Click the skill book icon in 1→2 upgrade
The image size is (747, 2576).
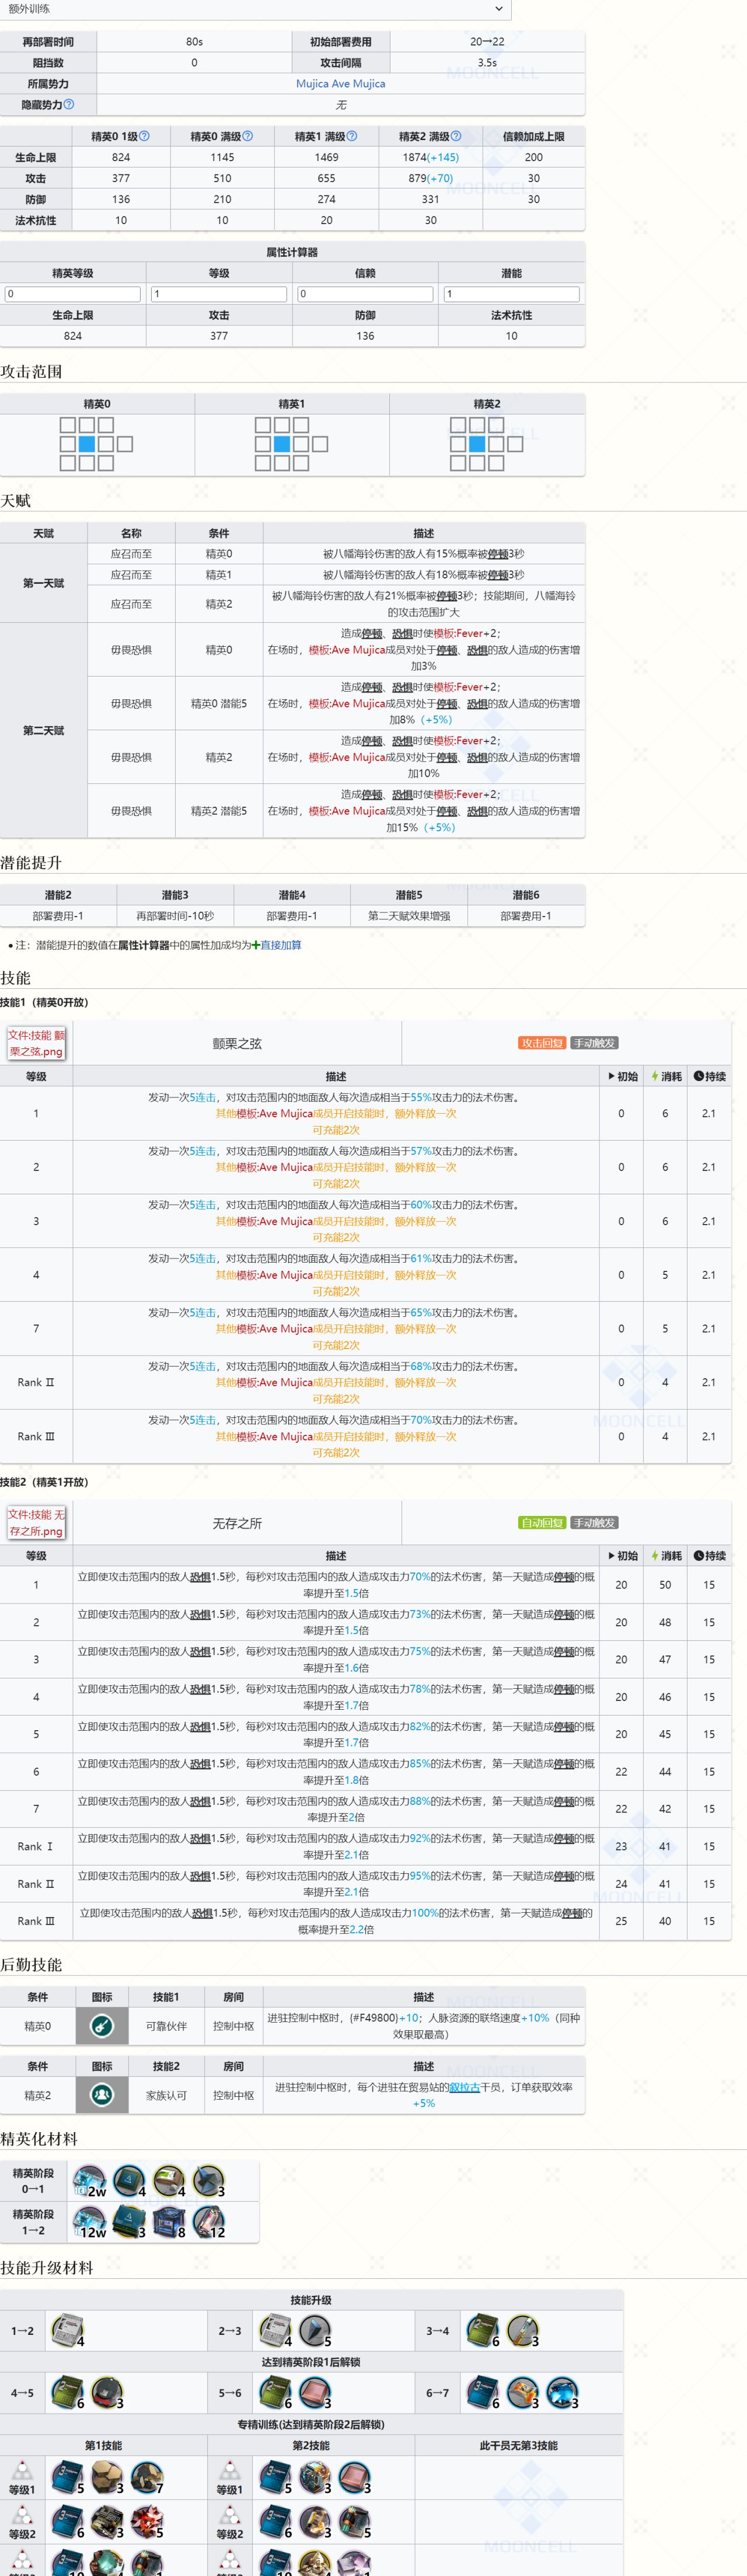[x=67, y=2330]
